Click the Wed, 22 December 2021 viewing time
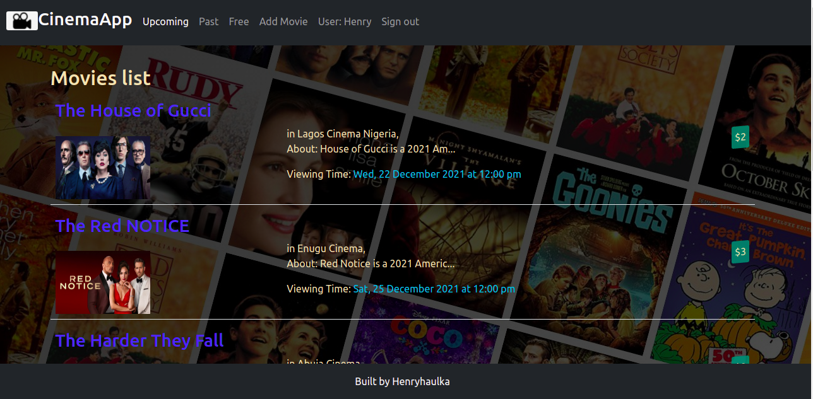Viewport: 813px width, 399px height. (437, 174)
